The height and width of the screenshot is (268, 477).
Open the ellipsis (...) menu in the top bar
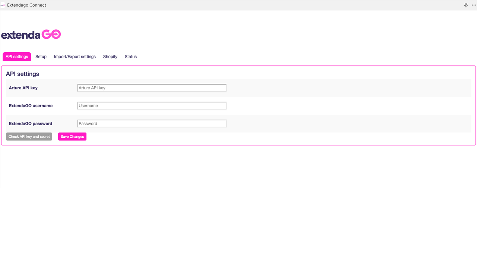tap(474, 5)
